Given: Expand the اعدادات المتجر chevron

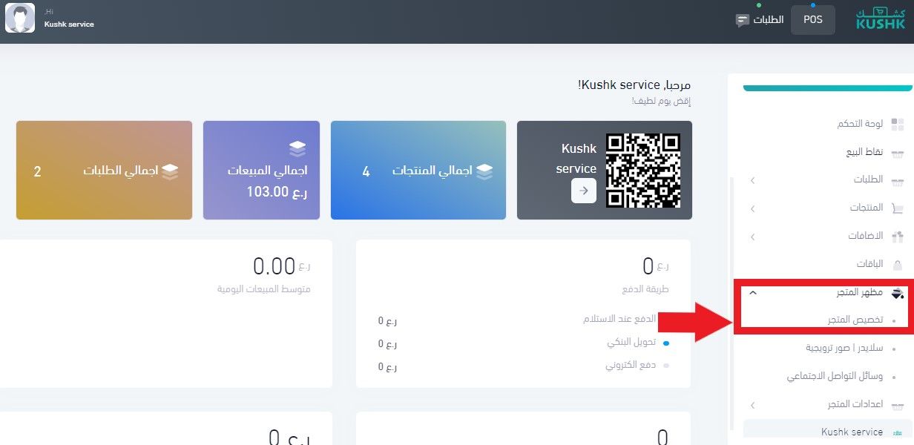Looking at the screenshot, I should [x=752, y=405].
